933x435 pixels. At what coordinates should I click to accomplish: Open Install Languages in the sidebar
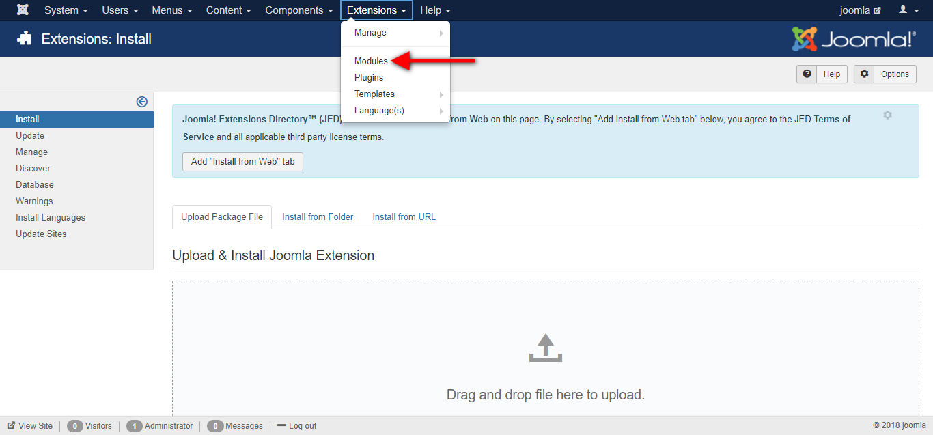pos(51,217)
